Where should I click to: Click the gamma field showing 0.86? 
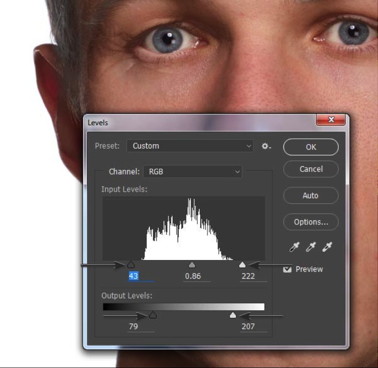tap(197, 276)
